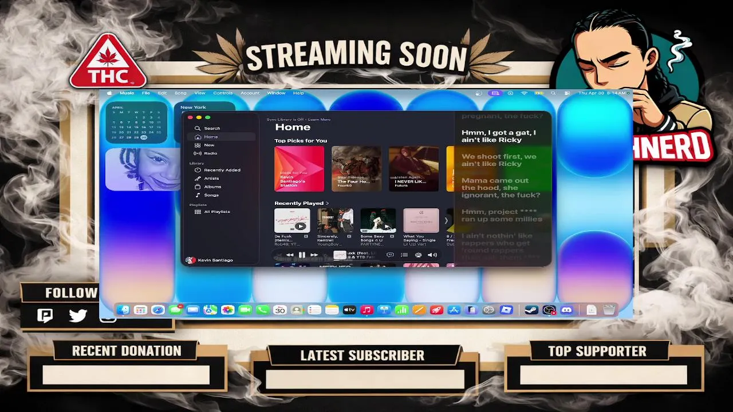Jump to lyric "Mama came out the hood"

(x=501, y=188)
